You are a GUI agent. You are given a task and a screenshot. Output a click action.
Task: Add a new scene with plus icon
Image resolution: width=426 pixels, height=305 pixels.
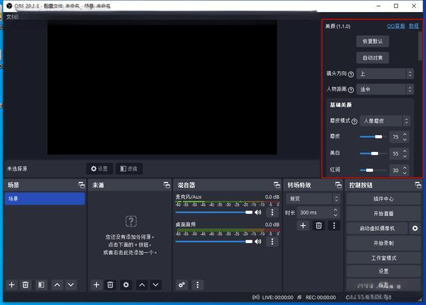[11, 284]
